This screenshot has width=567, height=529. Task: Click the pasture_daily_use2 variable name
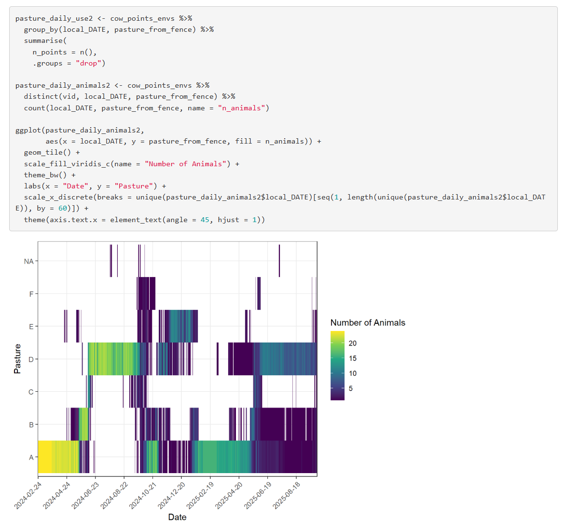[54, 18]
